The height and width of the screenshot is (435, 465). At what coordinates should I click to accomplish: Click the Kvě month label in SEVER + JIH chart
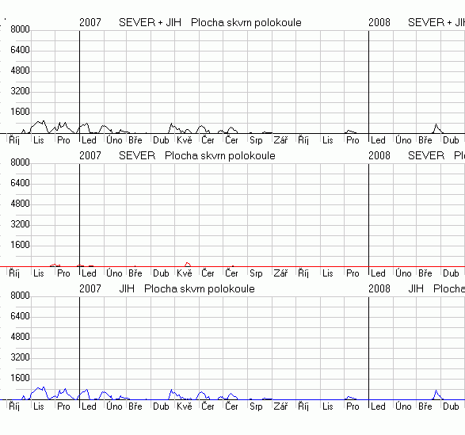click(185, 140)
